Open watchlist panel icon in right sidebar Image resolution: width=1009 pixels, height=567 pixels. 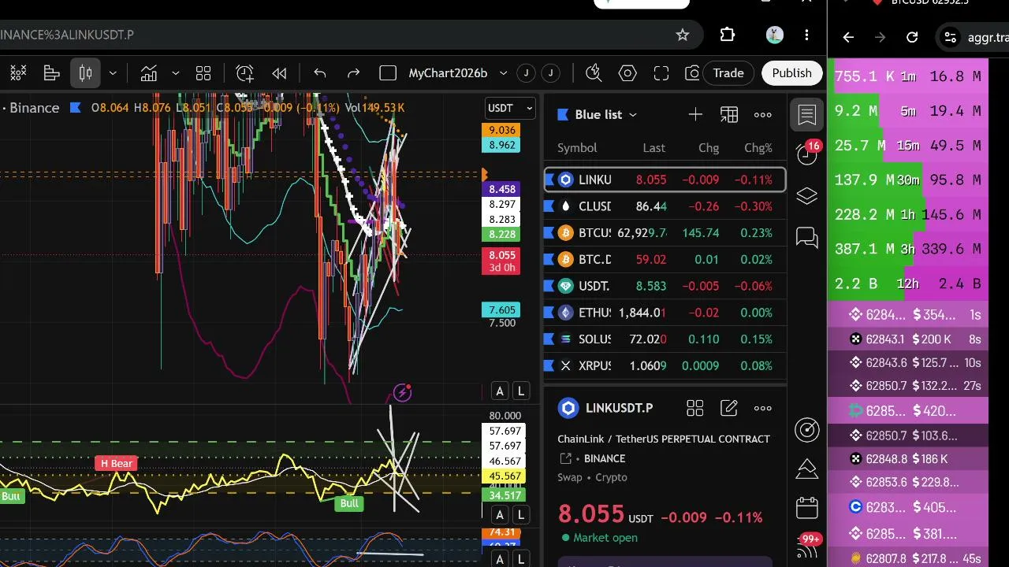point(807,115)
